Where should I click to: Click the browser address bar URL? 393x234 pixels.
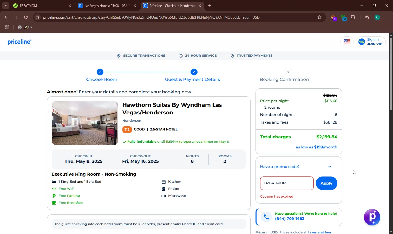tap(151, 17)
